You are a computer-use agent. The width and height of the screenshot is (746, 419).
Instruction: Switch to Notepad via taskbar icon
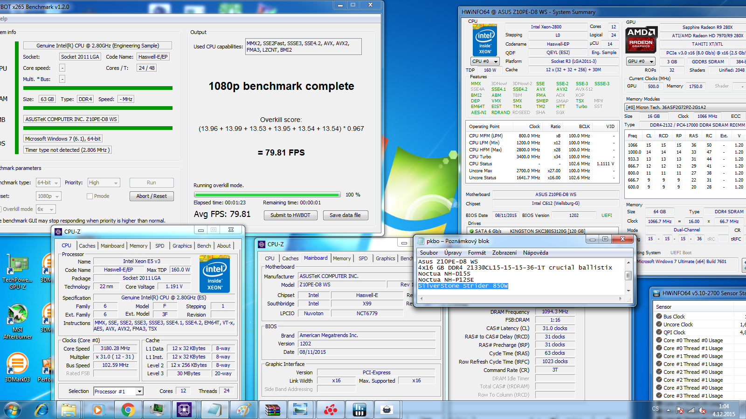pos(214,410)
